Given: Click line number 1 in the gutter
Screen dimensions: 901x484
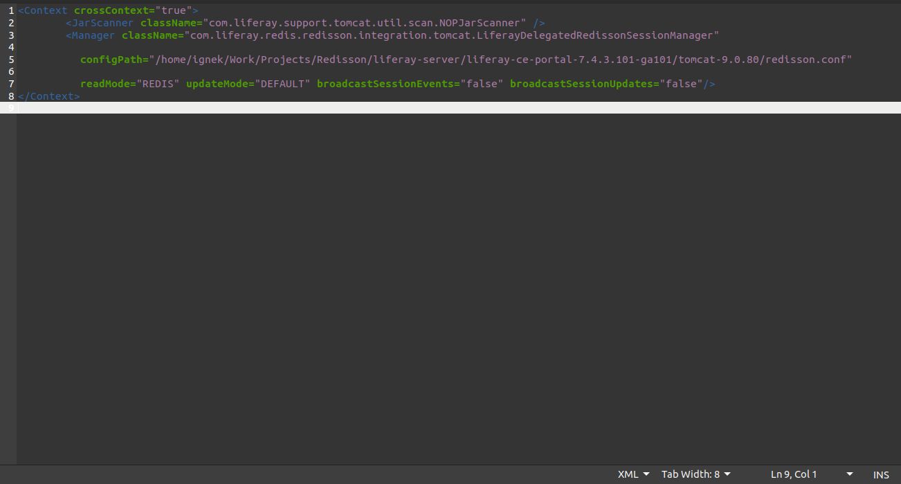Looking at the screenshot, I should [11, 11].
